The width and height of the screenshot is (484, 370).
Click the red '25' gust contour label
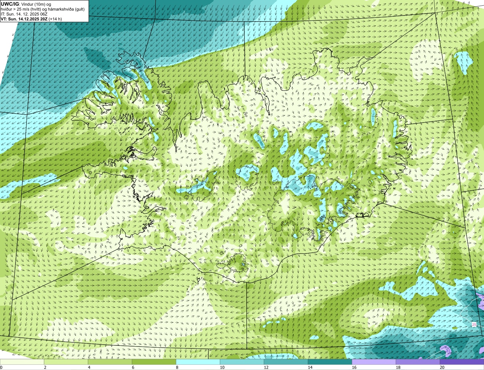tap(474, 324)
